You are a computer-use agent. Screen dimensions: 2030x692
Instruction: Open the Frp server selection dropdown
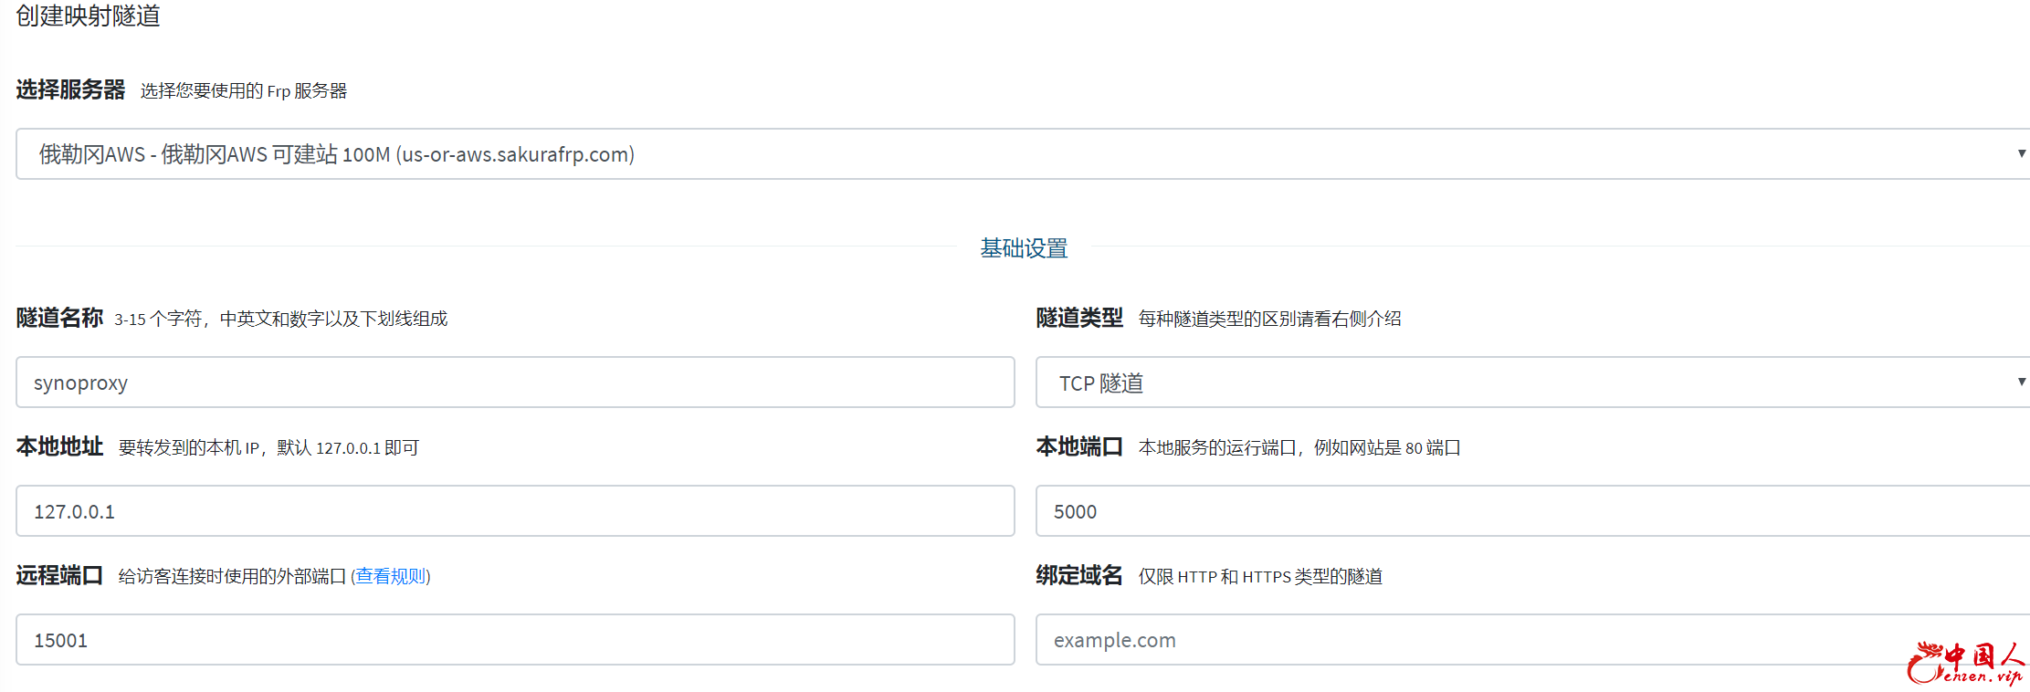[x=1004, y=154]
